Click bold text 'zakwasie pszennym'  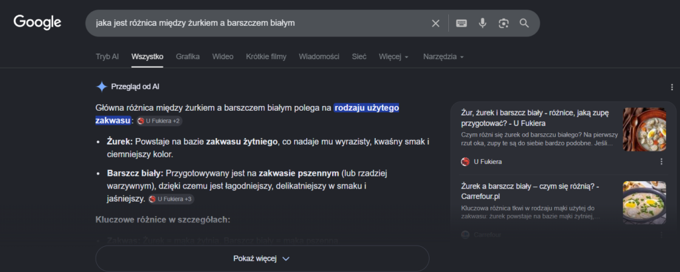[299, 174]
